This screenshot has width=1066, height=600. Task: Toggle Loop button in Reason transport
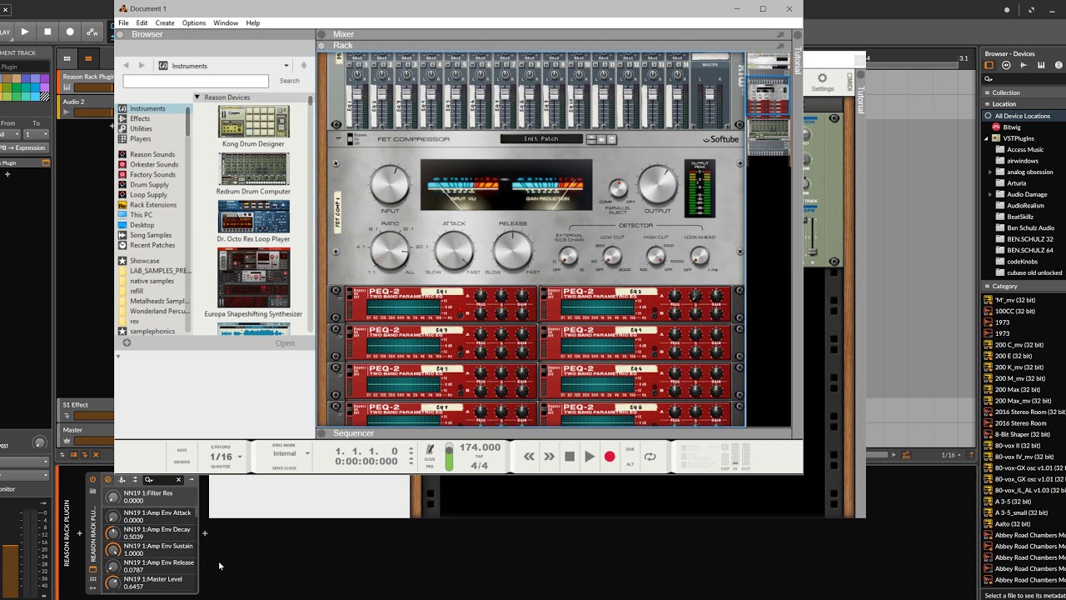coord(650,457)
